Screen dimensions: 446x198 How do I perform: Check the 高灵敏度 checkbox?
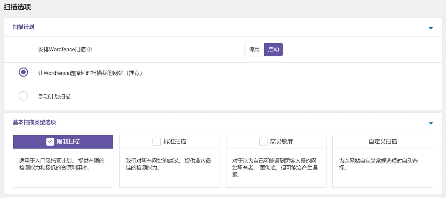263,142
